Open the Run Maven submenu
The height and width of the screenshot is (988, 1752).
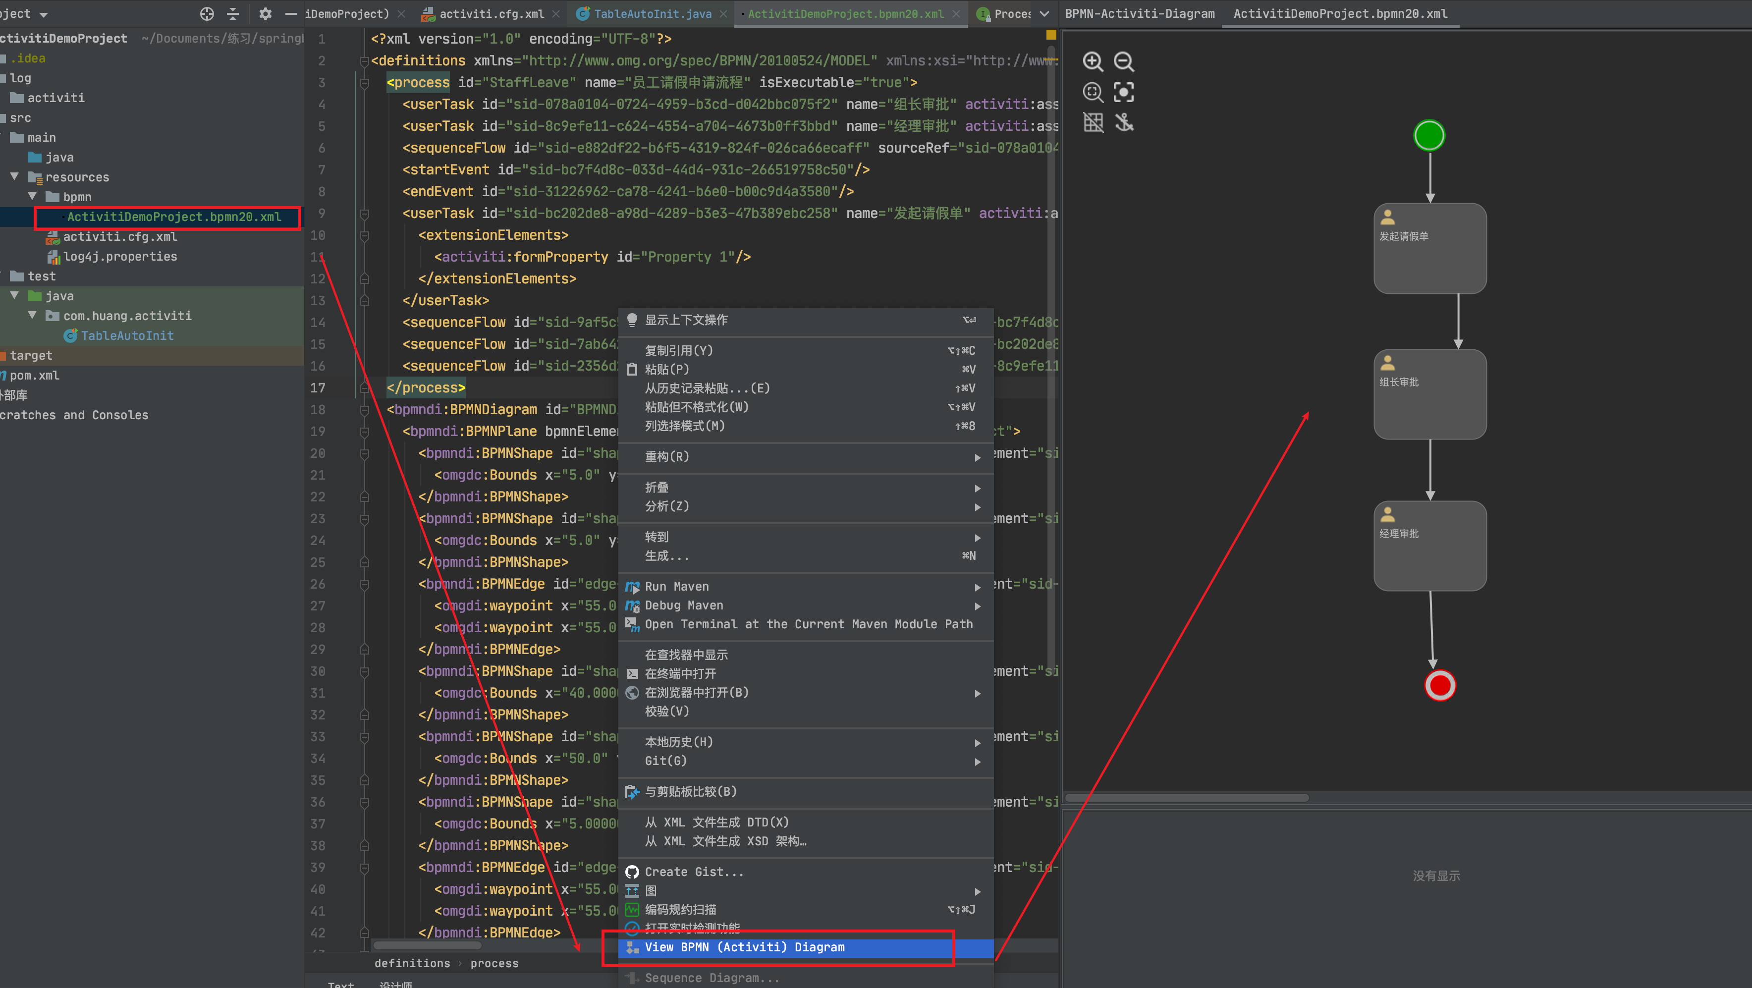(806, 587)
